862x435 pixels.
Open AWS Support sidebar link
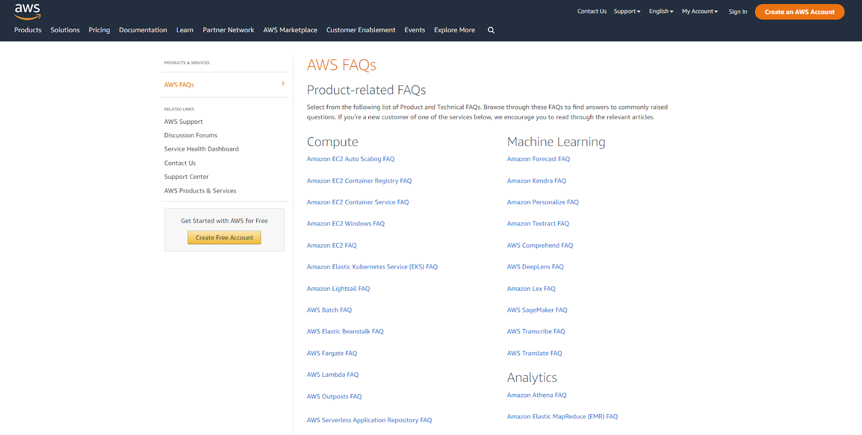pyautogui.click(x=184, y=122)
